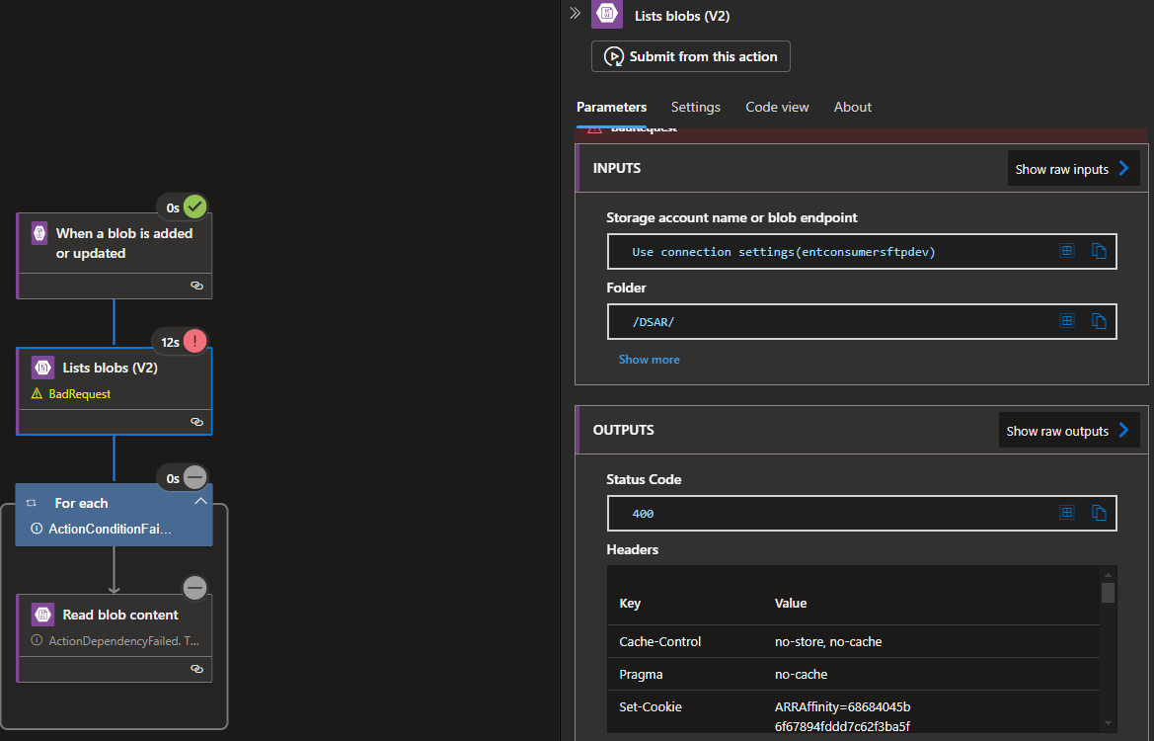Image resolution: width=1154 pixels, height=741 pixels.
Task: Copy the Folder value /DSAR/
Action: [1099, 321]
